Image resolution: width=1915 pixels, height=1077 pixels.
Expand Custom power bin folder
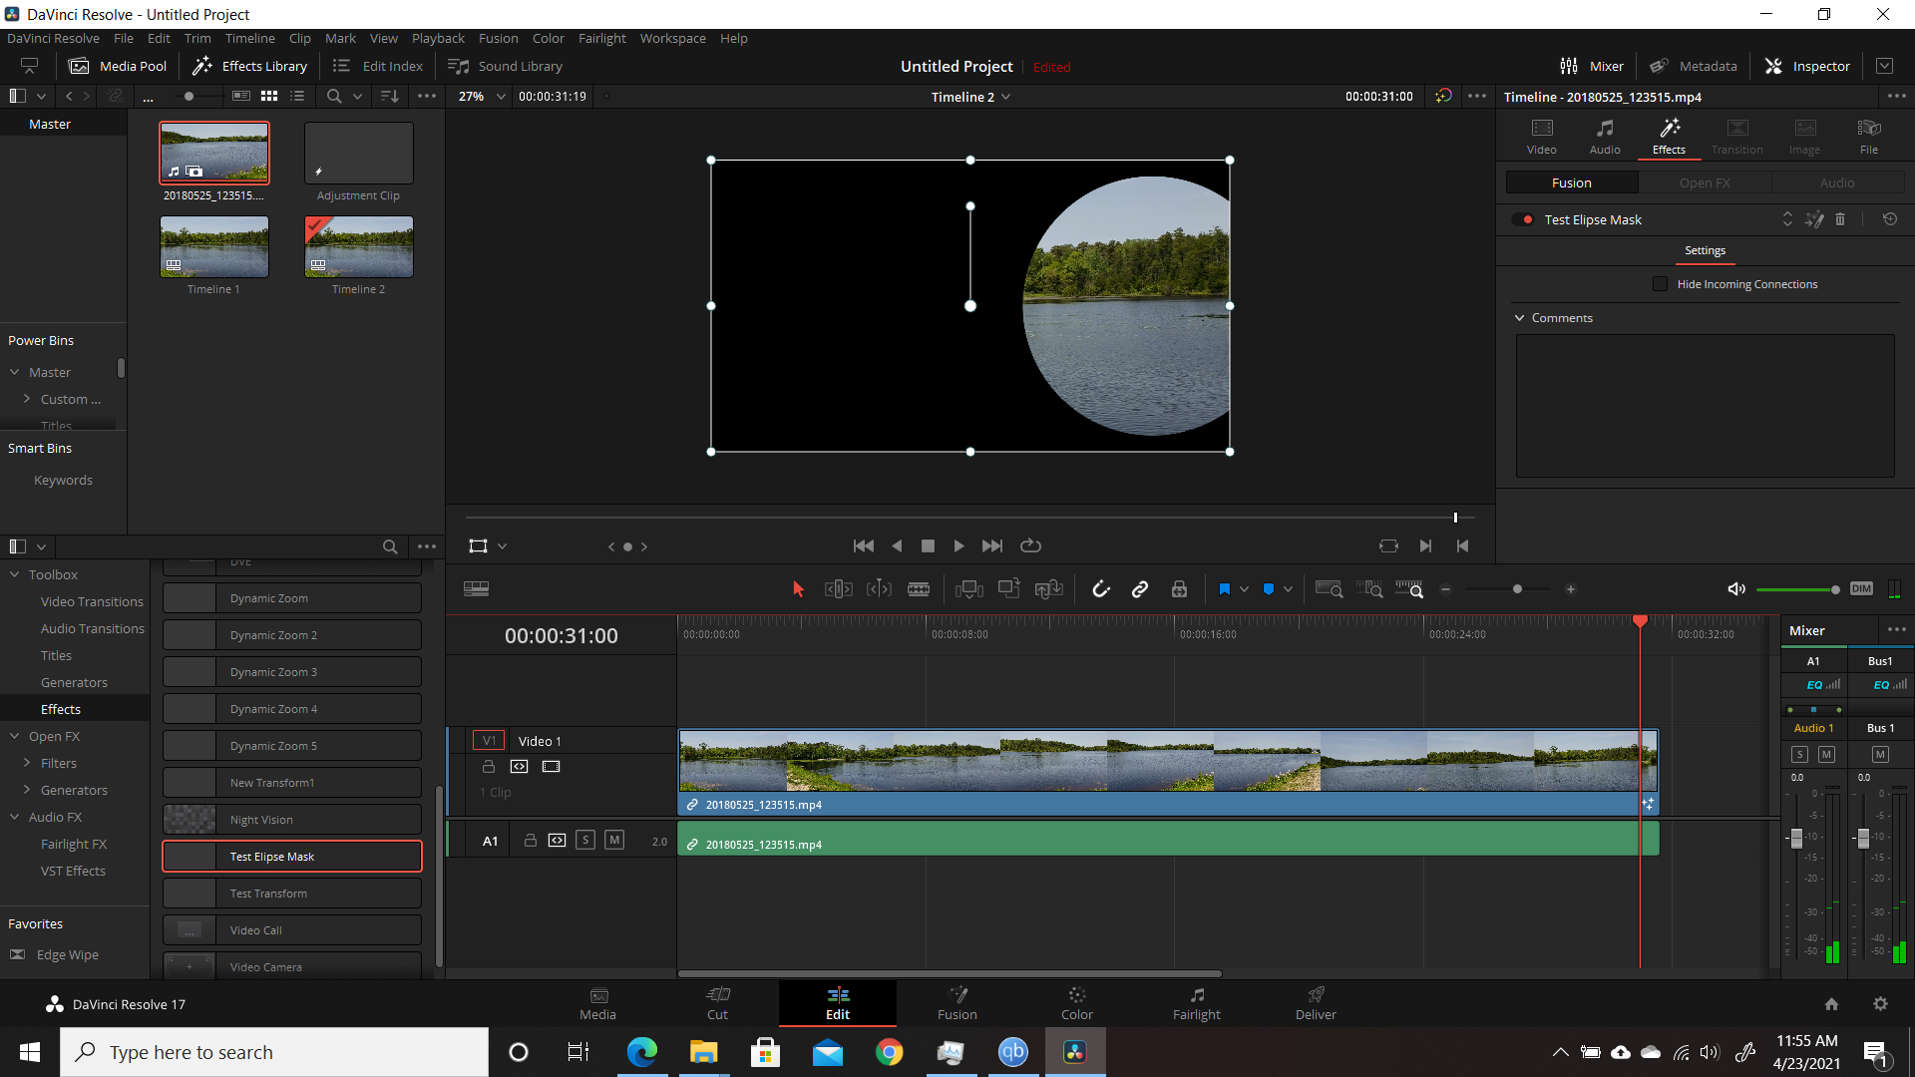(x=27, y=399)
